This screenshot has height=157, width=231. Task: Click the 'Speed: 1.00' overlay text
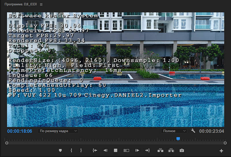click(32, 90)
